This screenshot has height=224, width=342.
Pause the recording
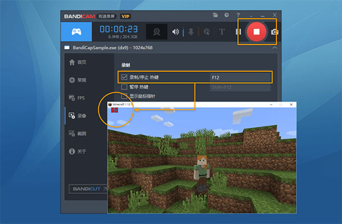click(238, 32)
